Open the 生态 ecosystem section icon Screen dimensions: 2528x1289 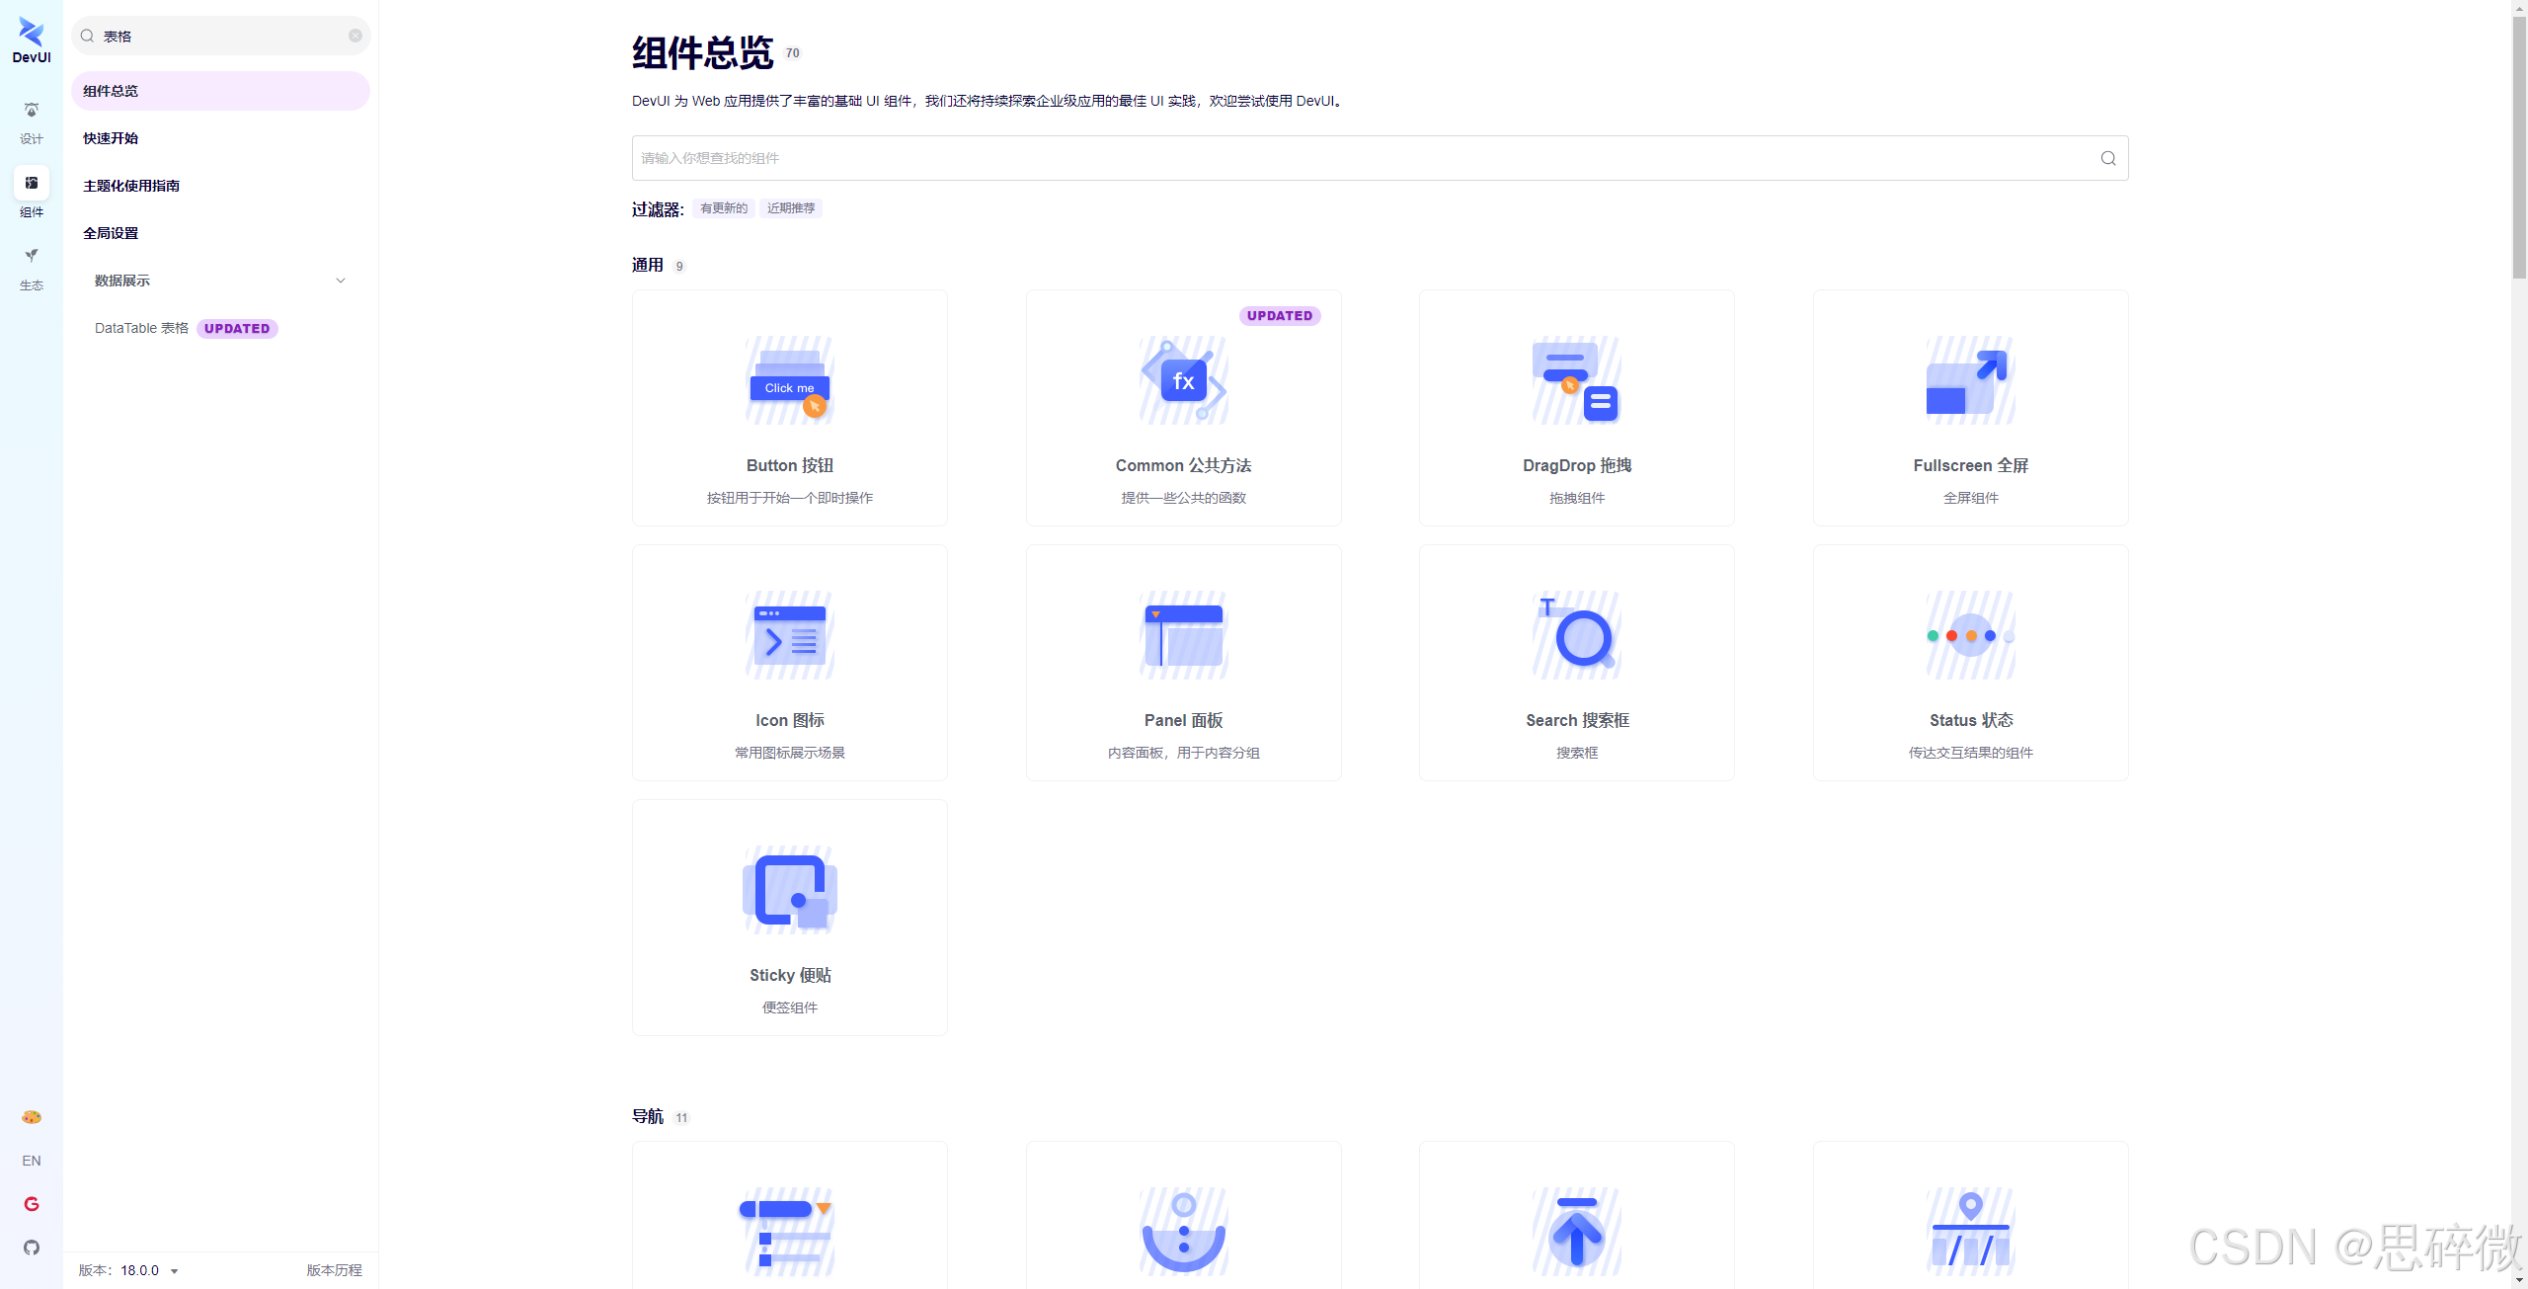coord(32,256)
